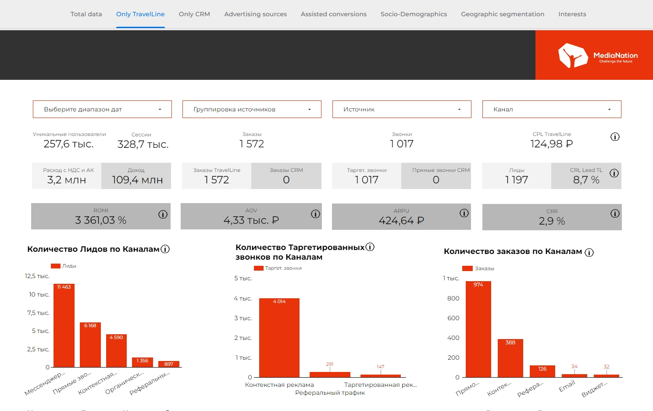Image resolution: width=653 pixels, height=411 pixels.
Task: Click the info icon next to CPL TravelLine
Action: tap(615, 137)
